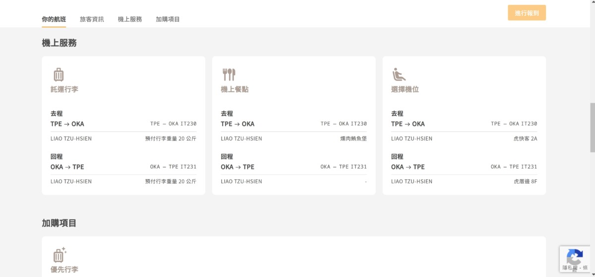Click the reCAPTCHA 隱私權 privacy link

(570, 268)
